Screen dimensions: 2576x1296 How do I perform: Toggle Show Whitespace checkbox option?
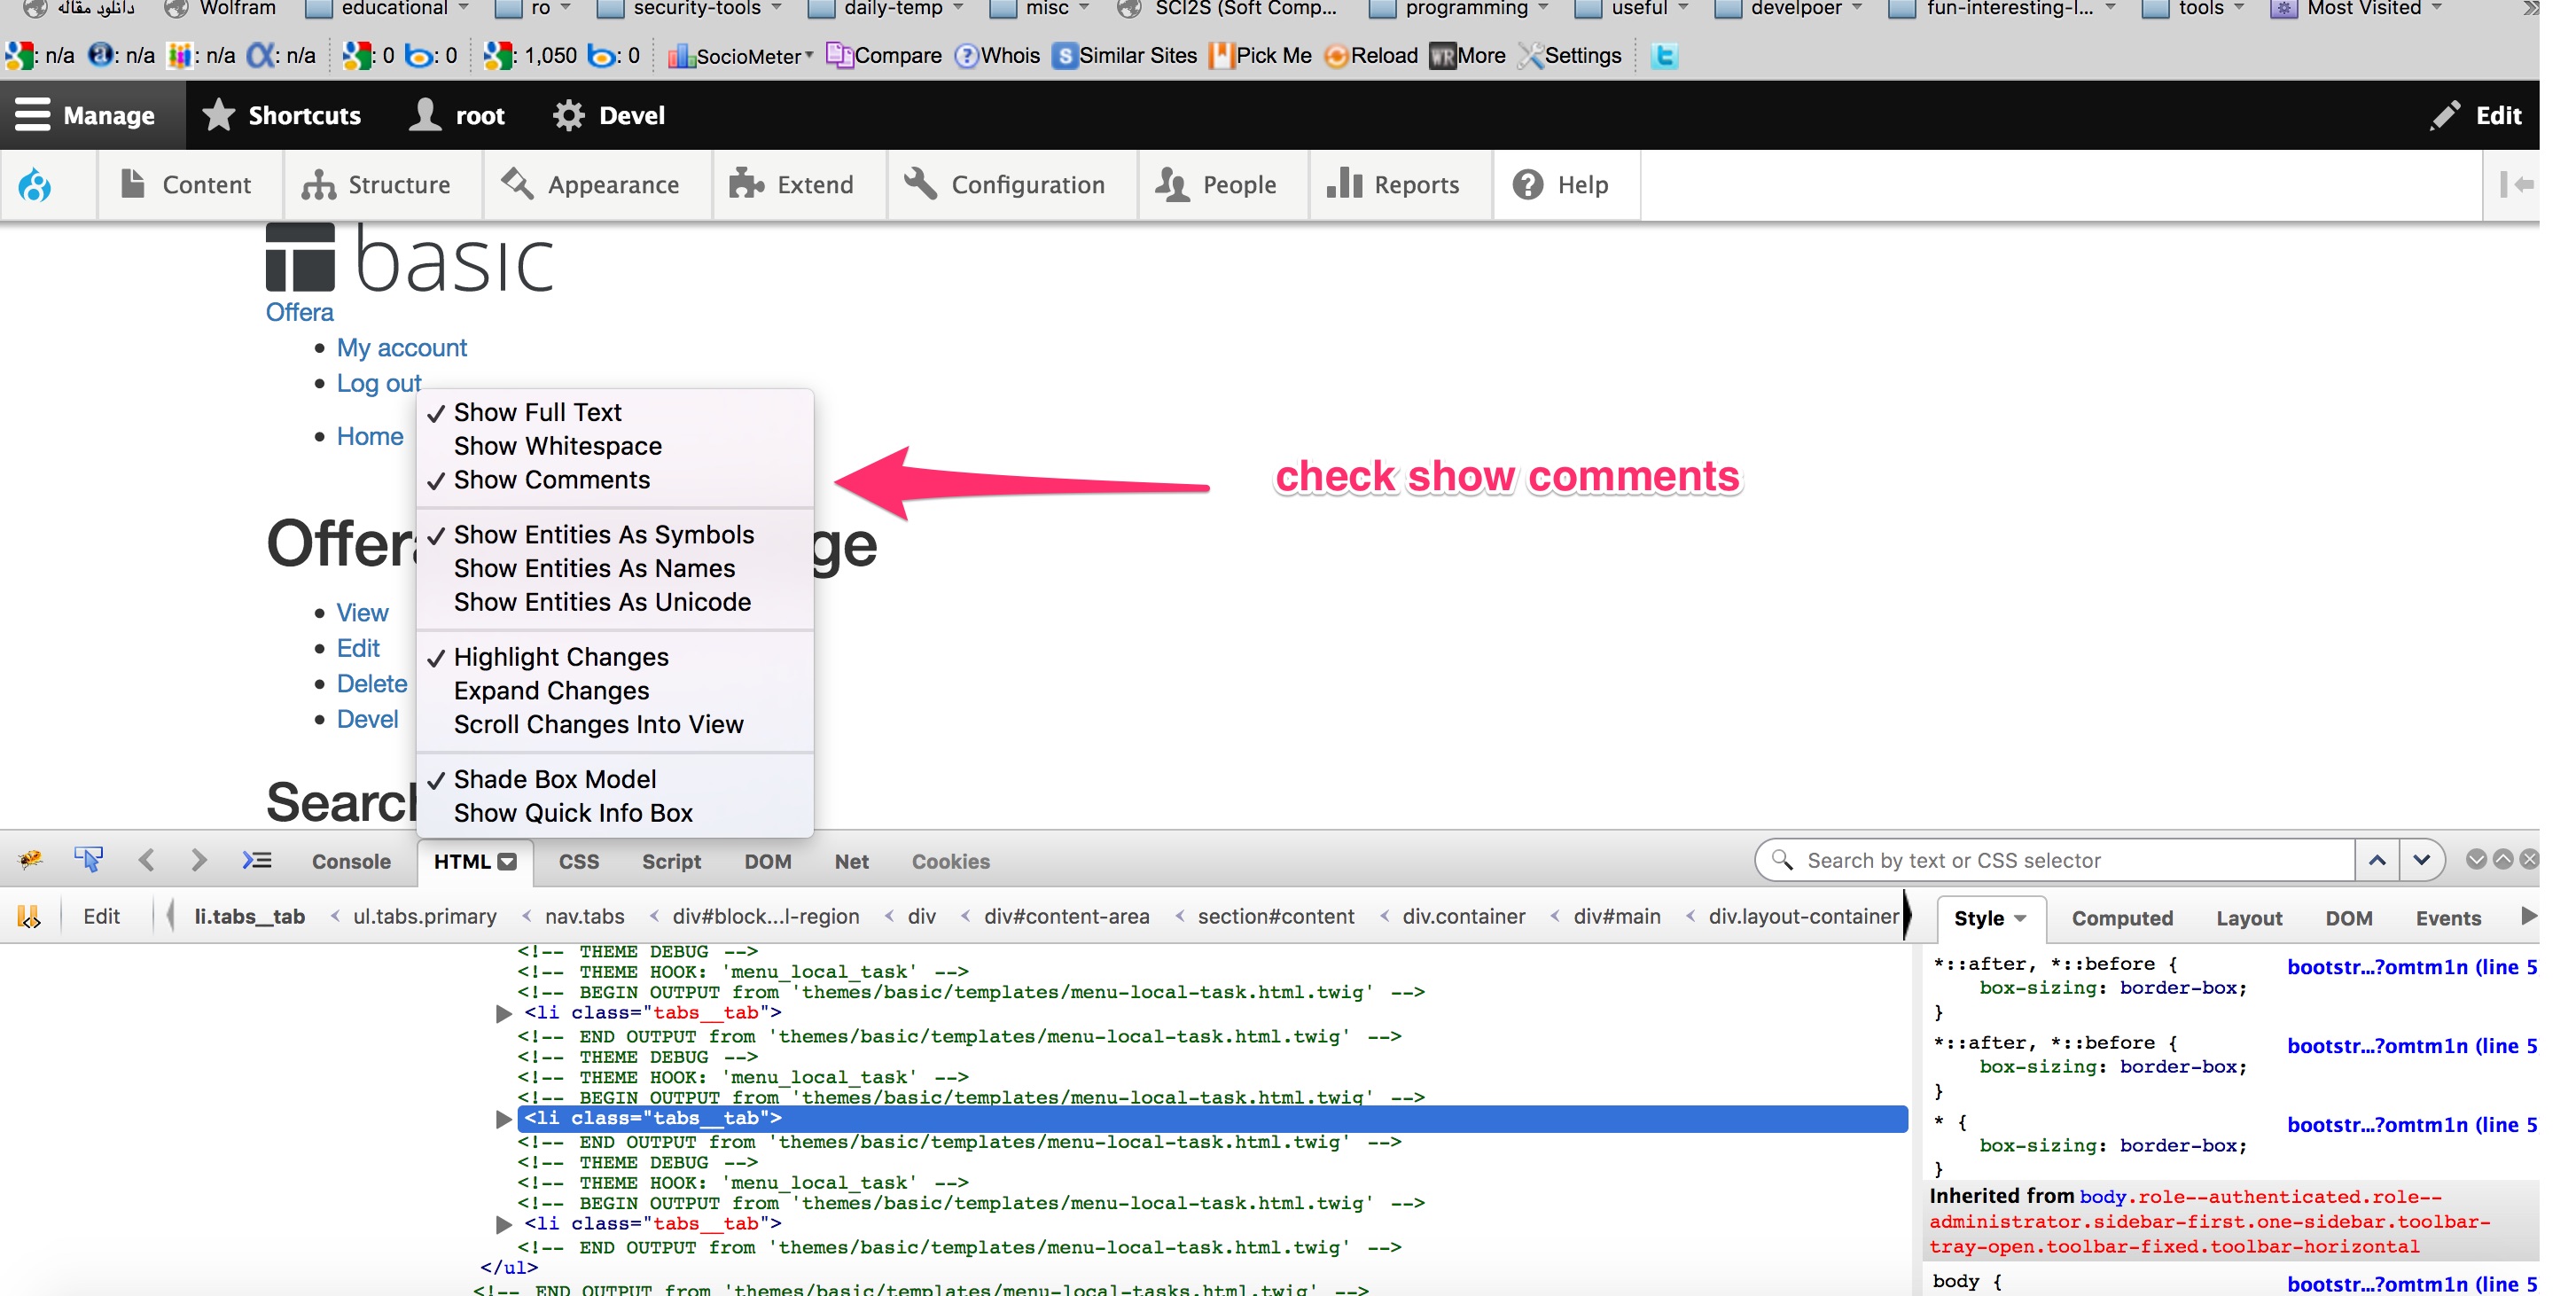tap(557, 446)
